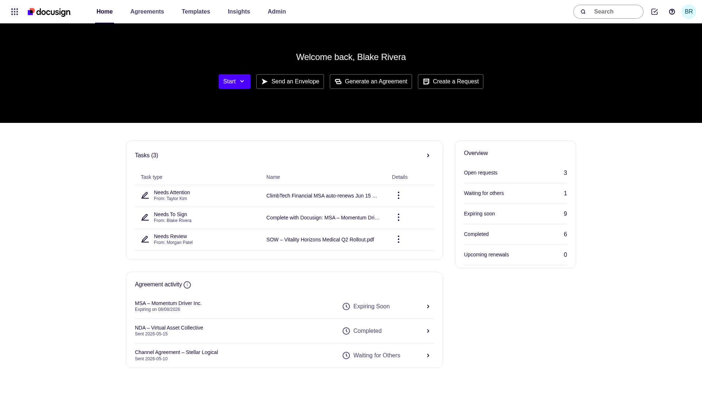Click Create a Request button
The image size is (702, 395).
pos(450,82)
